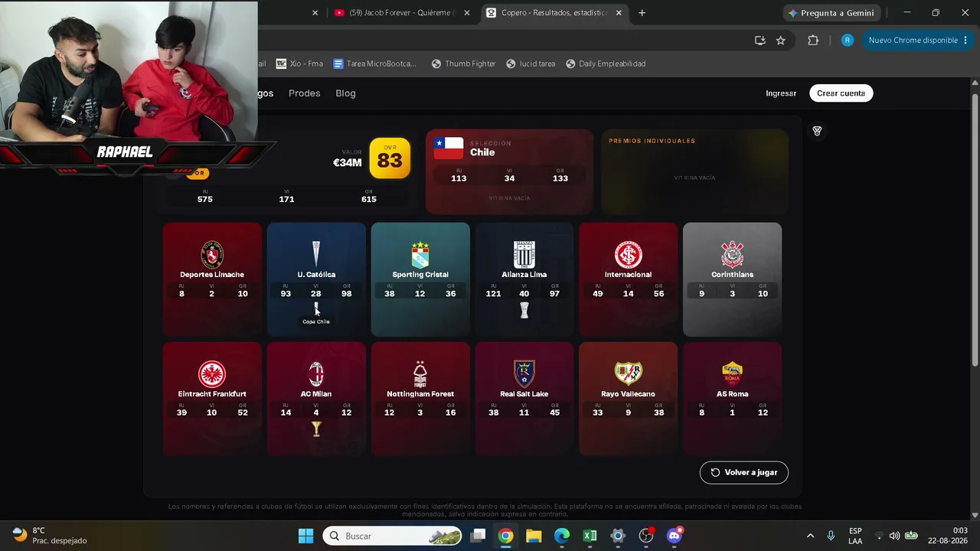980x551 pixels.
Task: Click the OVR 83 rating badge
Action: 390,158
